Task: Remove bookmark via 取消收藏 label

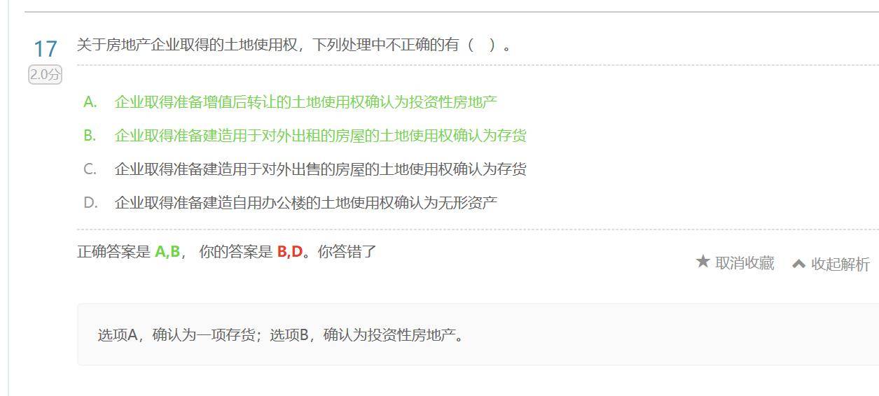Action: click(745, 262)
